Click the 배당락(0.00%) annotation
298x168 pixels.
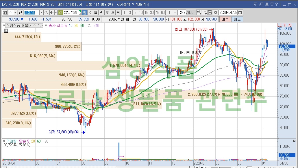[x=191, y=52]
